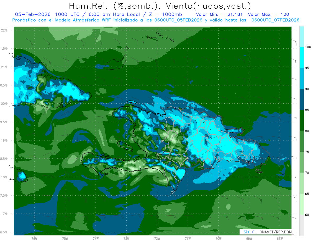The height and width of the screenshot is (242, 314).
Task: Click the longitude label "71W"
Action: point(188,239)
